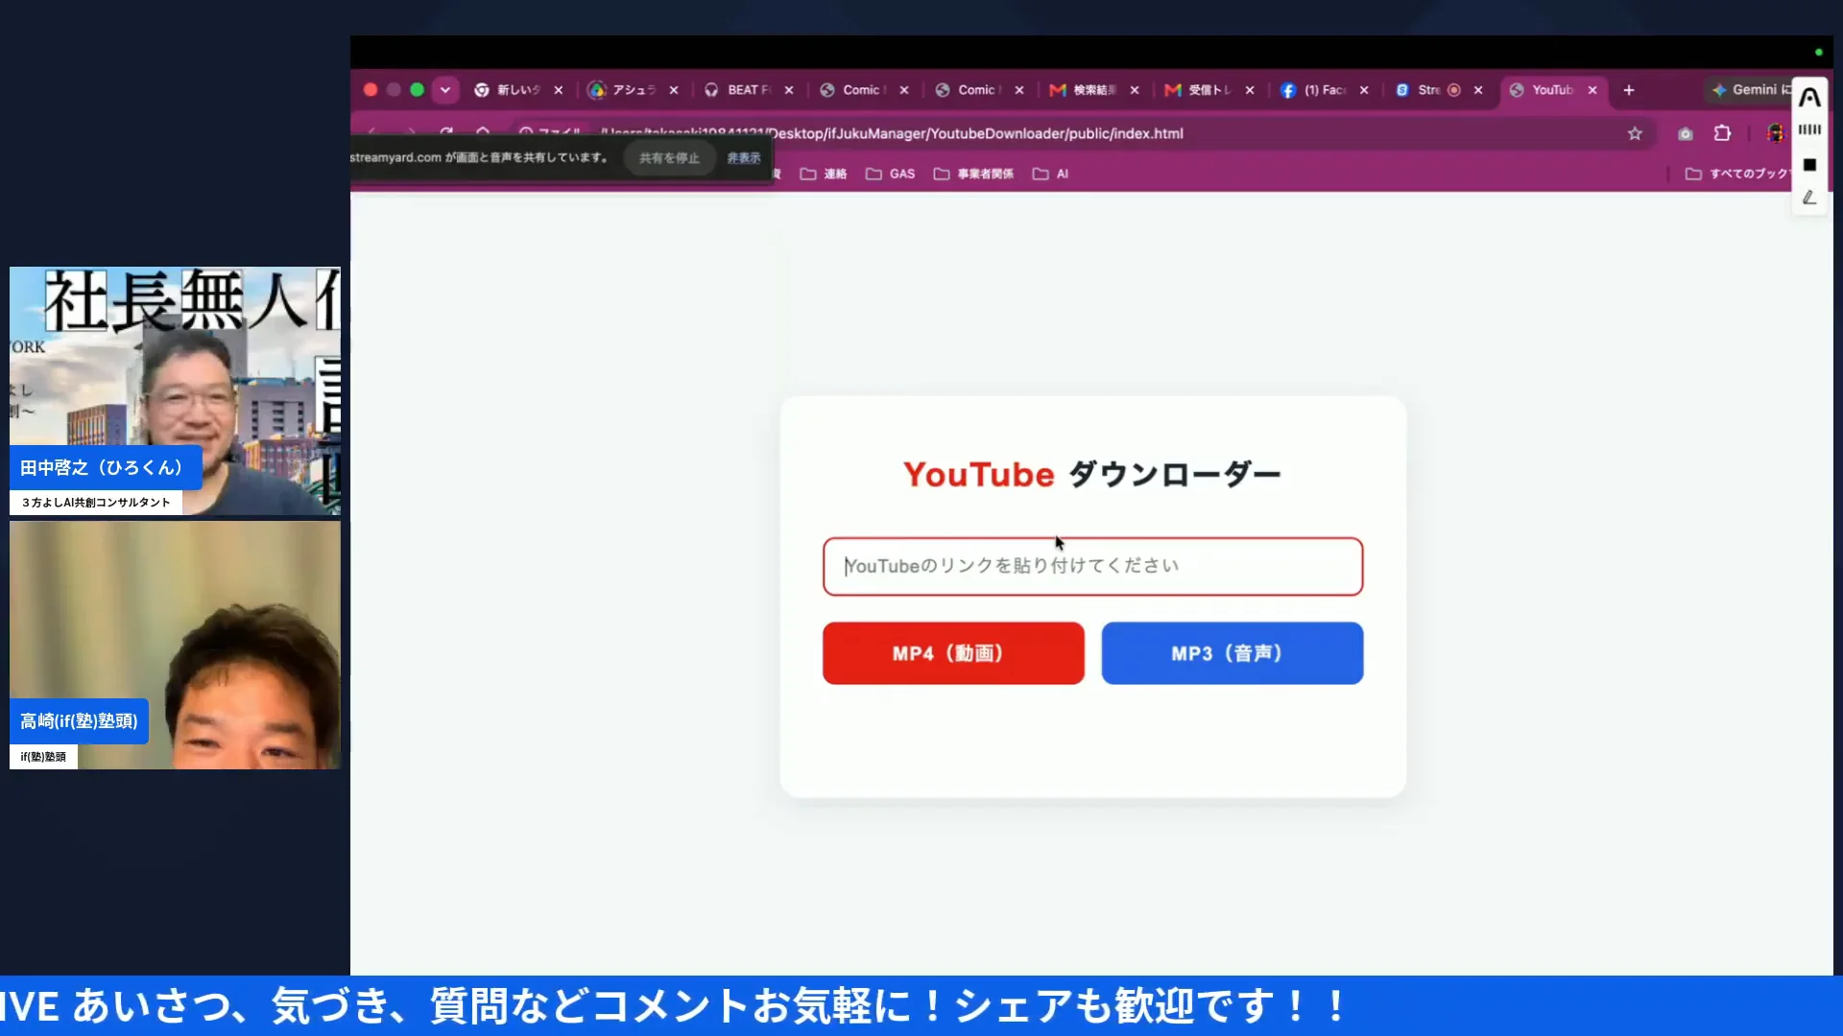Close the StreamYard tab
This screenshot has width=1843, height=1036.
coord(1478,90)
